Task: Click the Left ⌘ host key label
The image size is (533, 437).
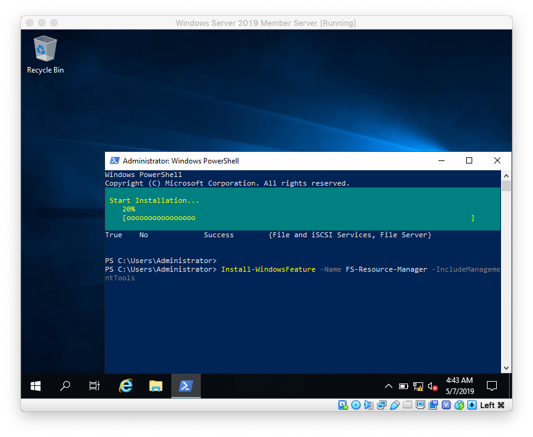Action: coord(492,405)
